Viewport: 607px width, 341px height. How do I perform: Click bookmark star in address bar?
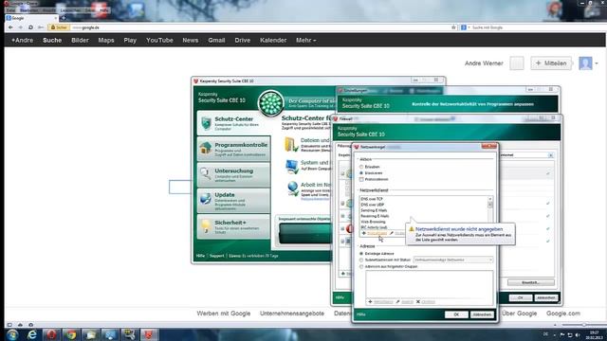(x=453, y=27)
